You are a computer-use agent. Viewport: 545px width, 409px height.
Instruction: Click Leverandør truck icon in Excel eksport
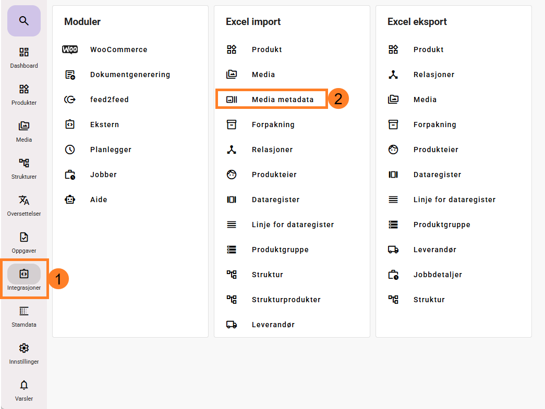pyautogui.click(x=393, y=250)
